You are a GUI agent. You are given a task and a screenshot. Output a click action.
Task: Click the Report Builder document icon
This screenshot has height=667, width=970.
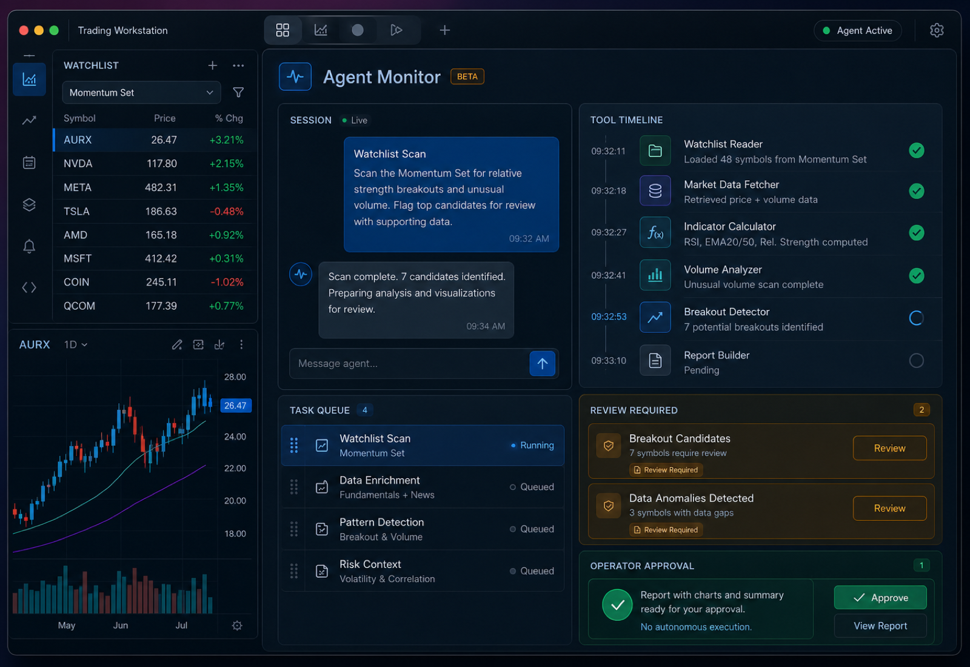pyautogui.click(x=655, y=360)
